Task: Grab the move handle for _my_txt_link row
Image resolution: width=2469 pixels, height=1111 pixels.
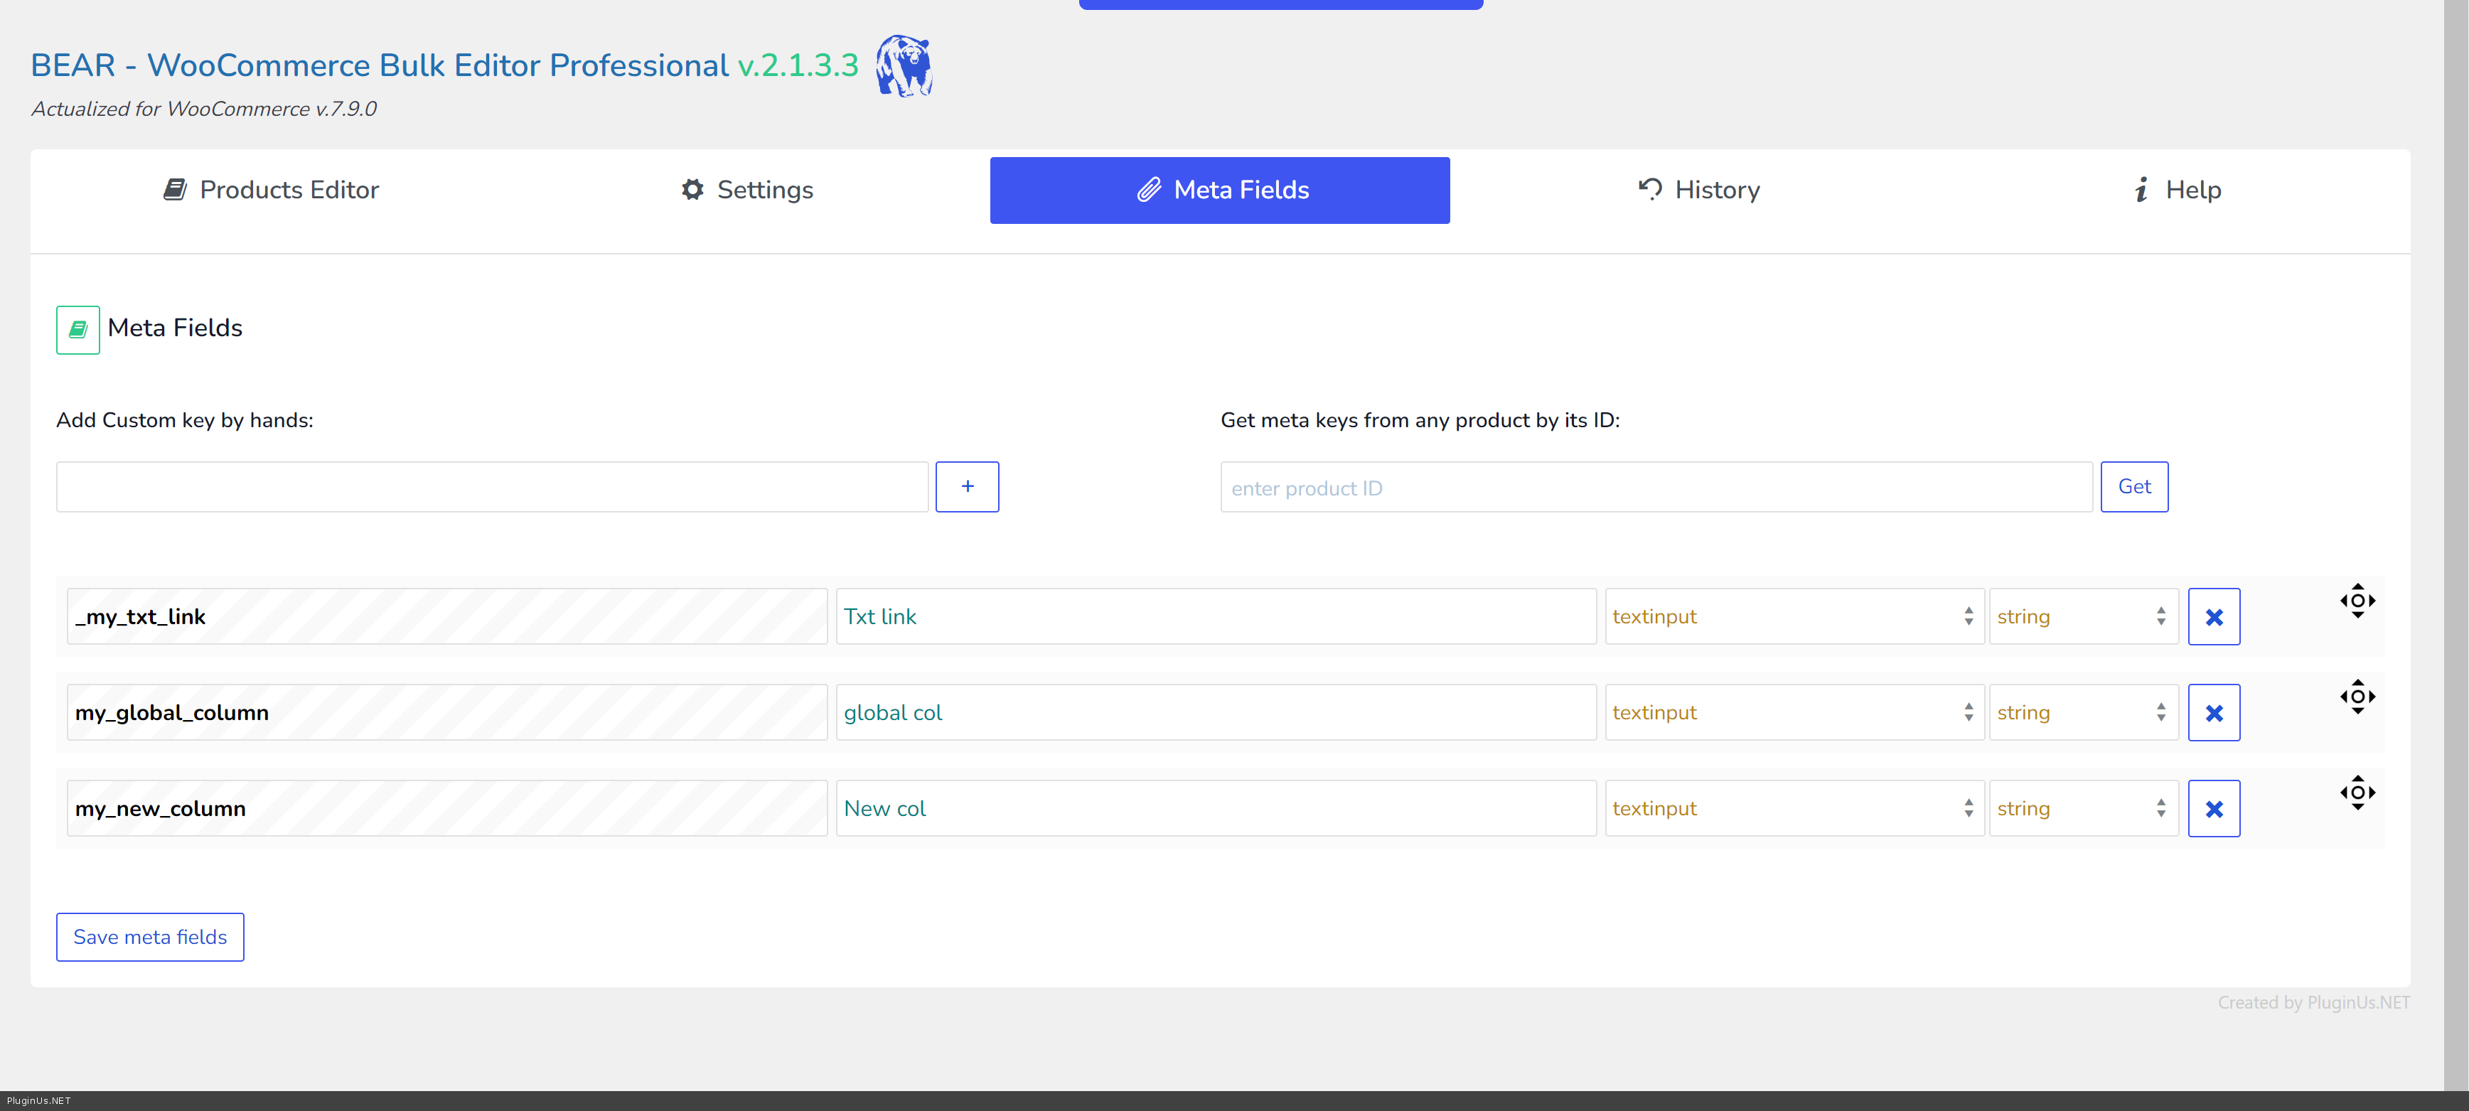Action: [2357, 601]
